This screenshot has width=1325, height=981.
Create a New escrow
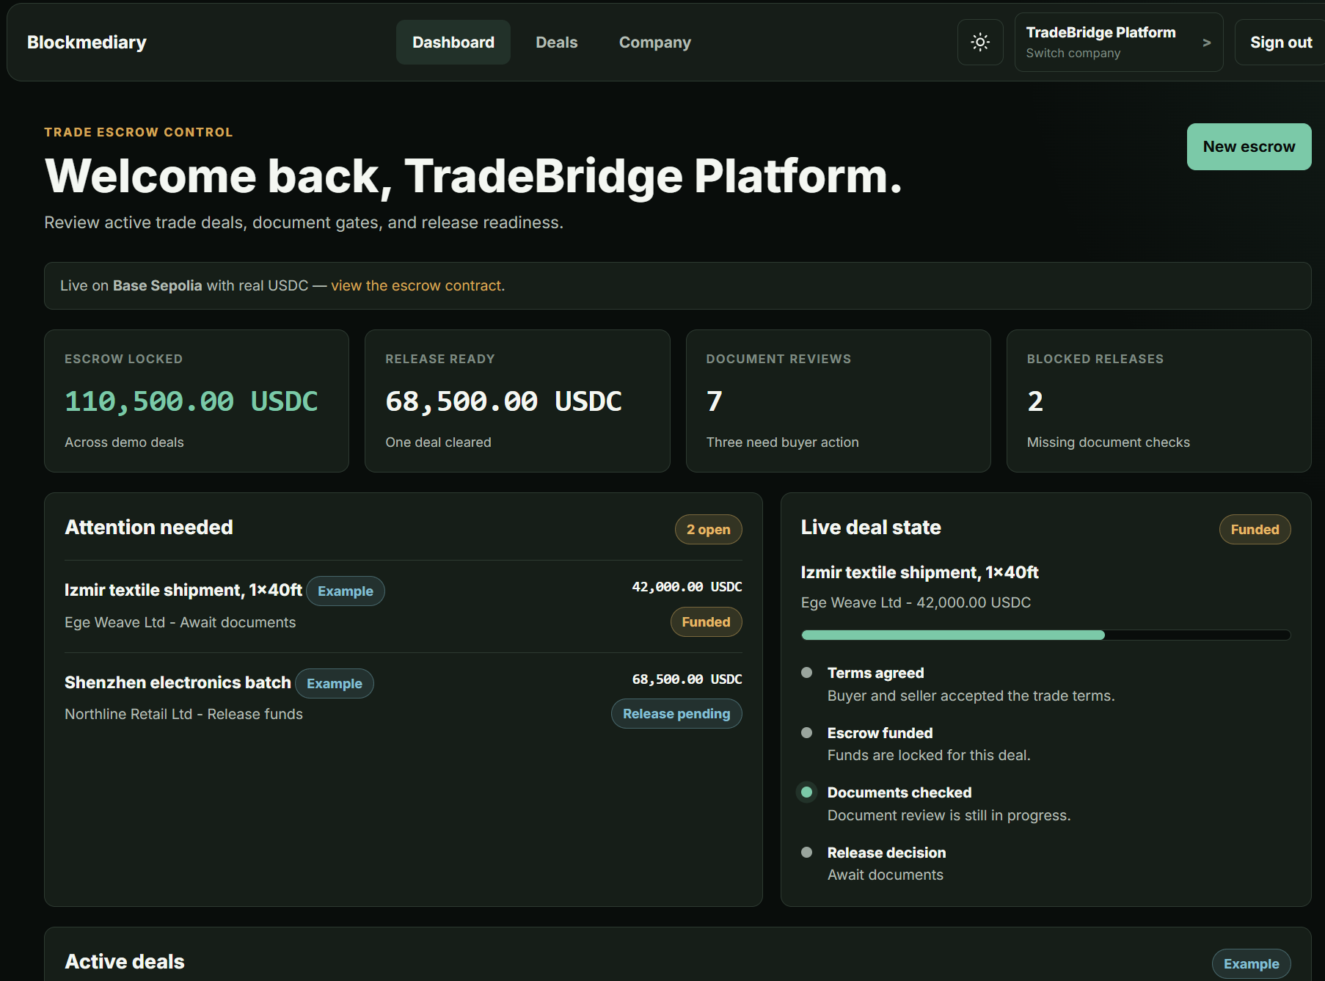pos(1249,147)
